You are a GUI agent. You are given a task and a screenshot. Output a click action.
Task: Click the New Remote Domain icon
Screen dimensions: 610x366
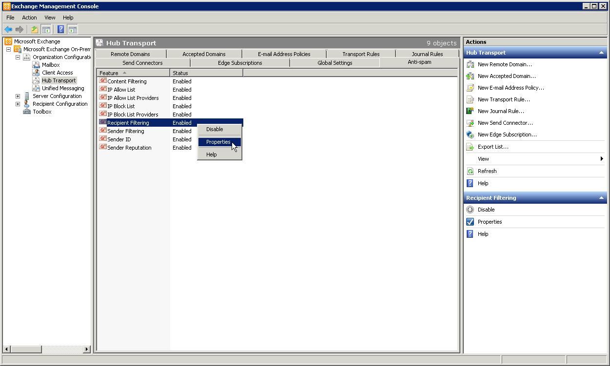tap(471, 64)
